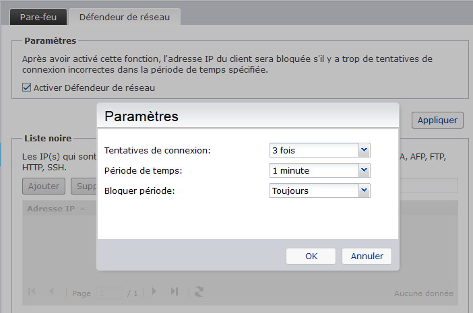
Task: Expand Période de temps dropdown
Action: click(x=364, y=170)
